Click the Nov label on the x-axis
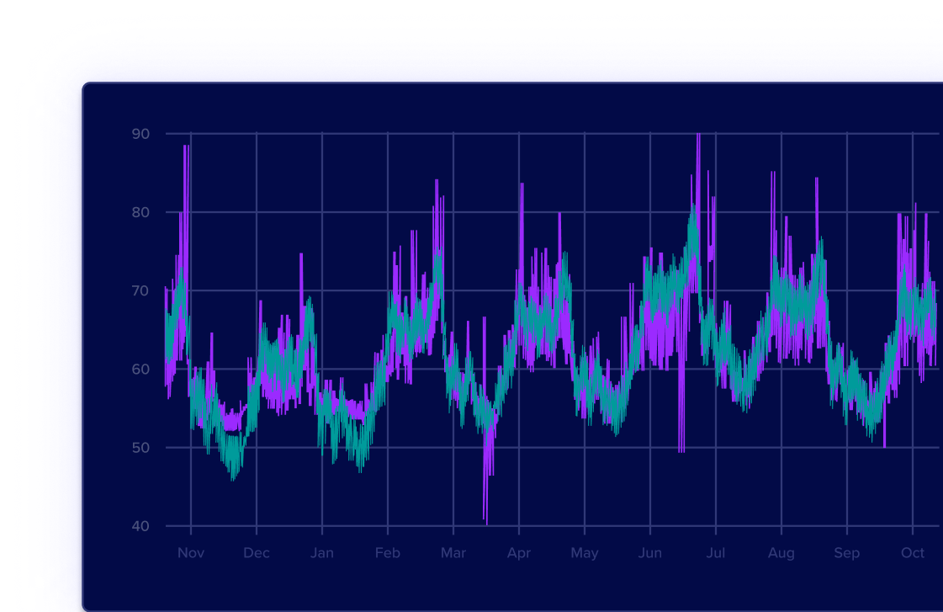 pos(191,553)
